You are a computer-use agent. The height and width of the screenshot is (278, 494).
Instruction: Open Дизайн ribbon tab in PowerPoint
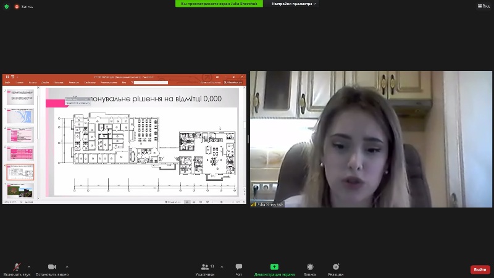pyautogui.click(x=45, y=83)
